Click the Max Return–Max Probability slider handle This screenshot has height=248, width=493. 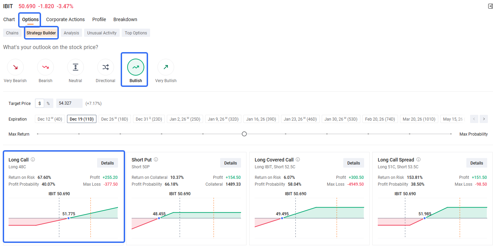pyautogui.click(x=244, y=134)
